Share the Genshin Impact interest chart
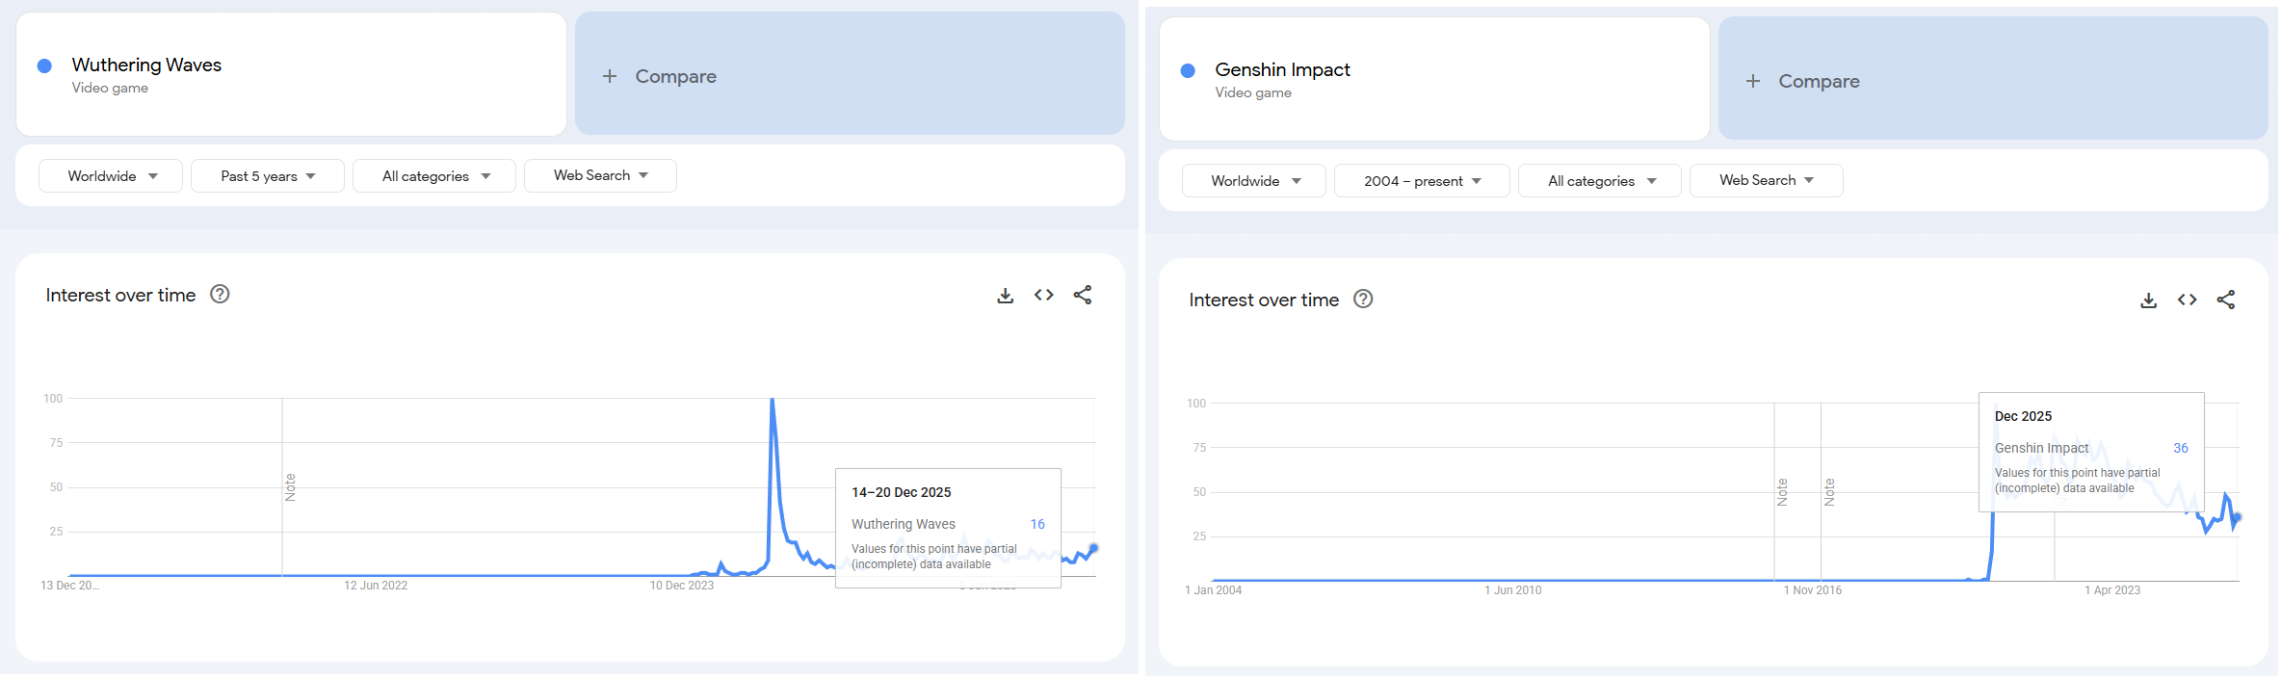The image size is (2281, 679). 2226,300
